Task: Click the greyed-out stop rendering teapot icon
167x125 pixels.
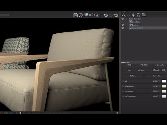Action: tap(111, 15)
